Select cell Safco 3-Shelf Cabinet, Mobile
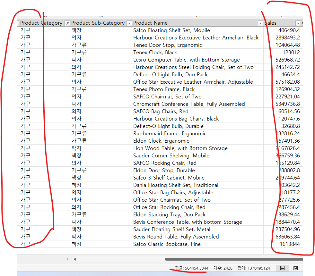The image size is (315, 276). [x=198, y=178]
